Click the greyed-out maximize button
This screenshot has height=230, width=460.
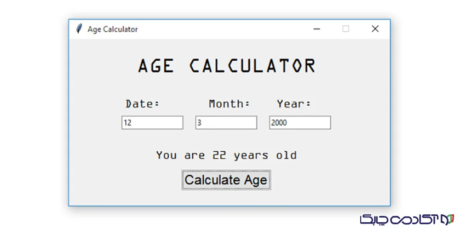345,29
